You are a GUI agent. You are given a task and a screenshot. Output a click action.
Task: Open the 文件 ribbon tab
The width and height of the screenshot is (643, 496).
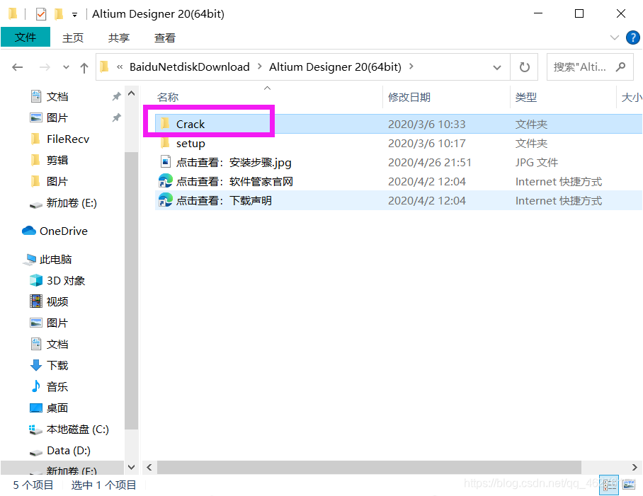click(x=25, y=38)
